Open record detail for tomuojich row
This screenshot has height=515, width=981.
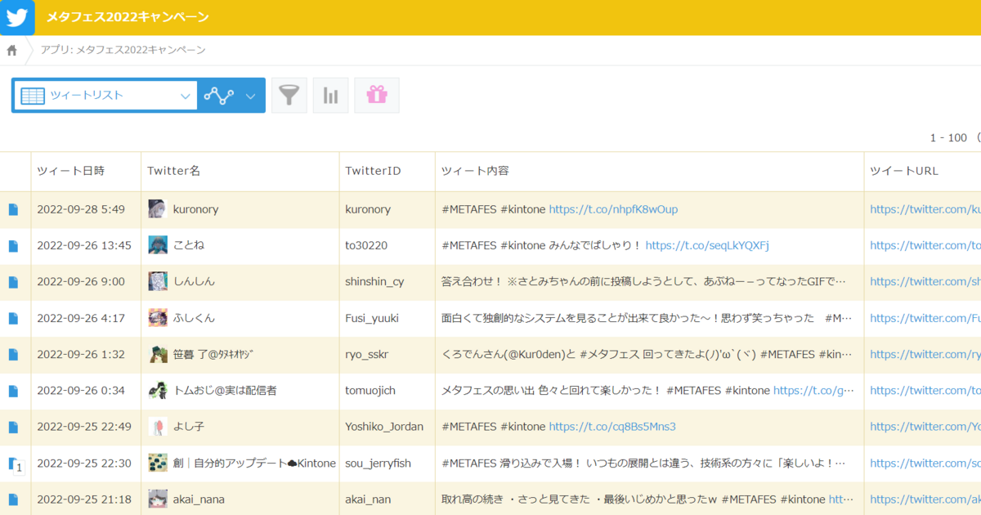point(13,391)
